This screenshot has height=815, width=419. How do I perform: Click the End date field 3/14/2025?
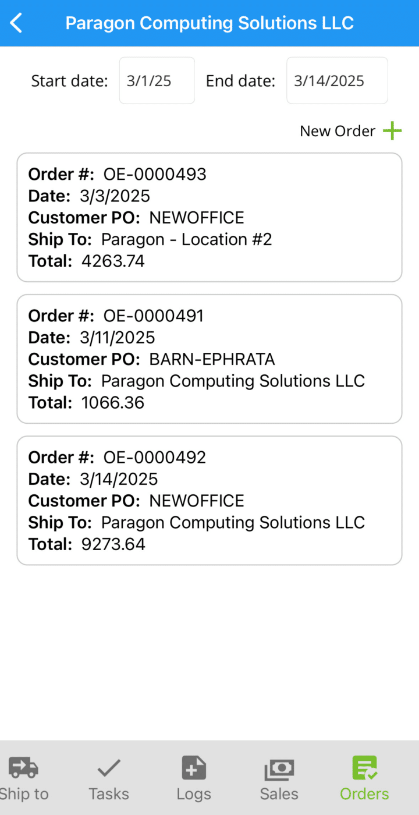[x=337, y=80]
